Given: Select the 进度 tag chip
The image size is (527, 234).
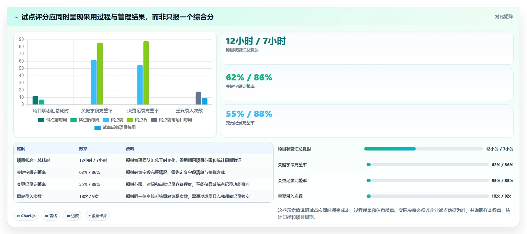Looking at the screenshot, I should tap(72, 216).
